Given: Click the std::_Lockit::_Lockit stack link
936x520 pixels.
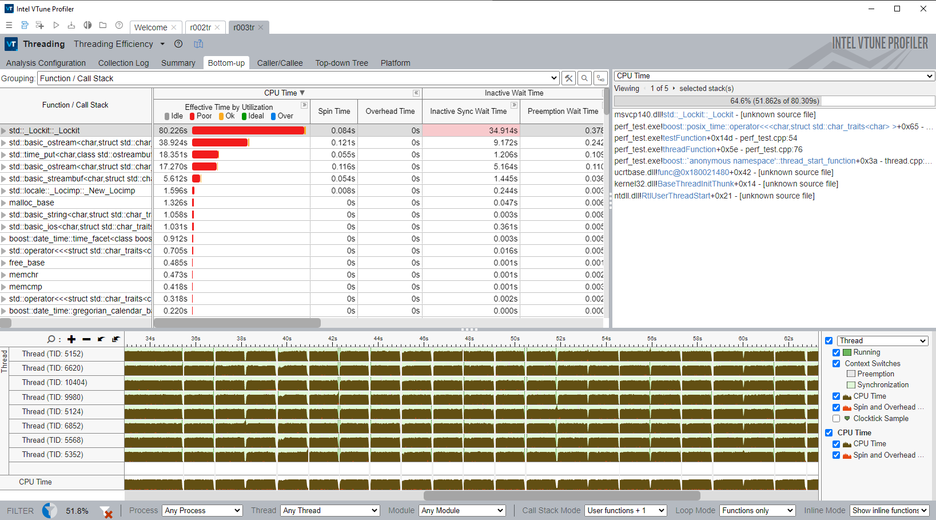Looking at the screenshot, I should 699,114.
